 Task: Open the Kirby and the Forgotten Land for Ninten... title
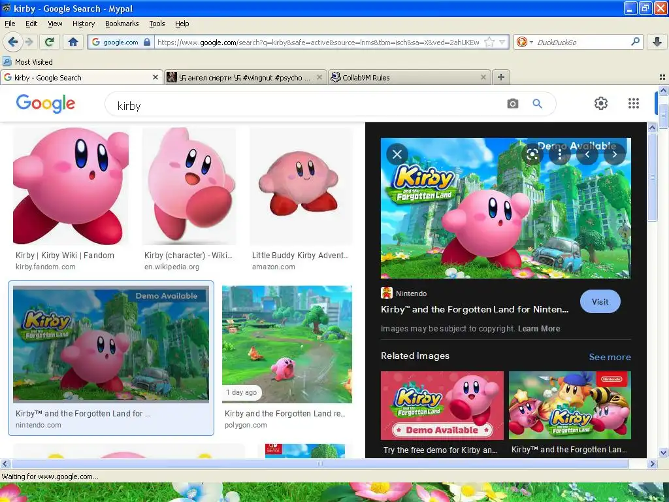[474, 309]
